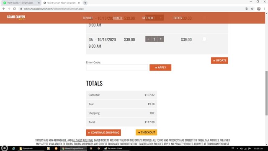Show hidden system tray icons
The width and height of the screenshot is (268, 151).
click(x=237, y=148)
